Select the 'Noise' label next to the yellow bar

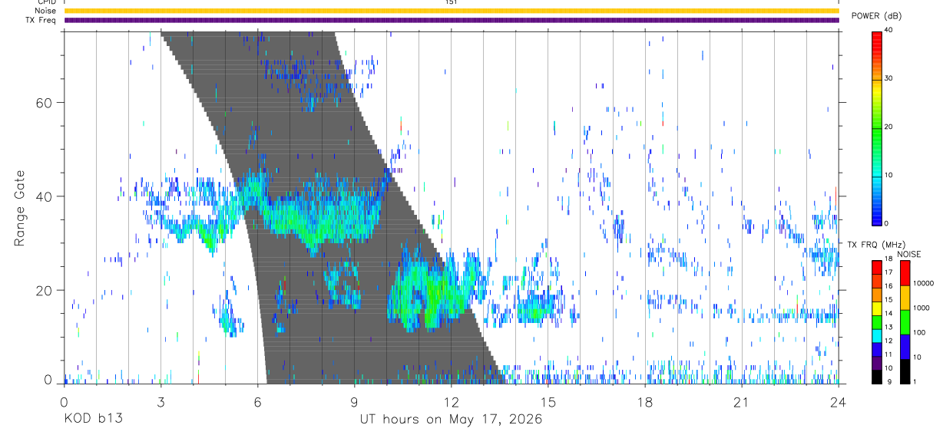tap(45, 11)
